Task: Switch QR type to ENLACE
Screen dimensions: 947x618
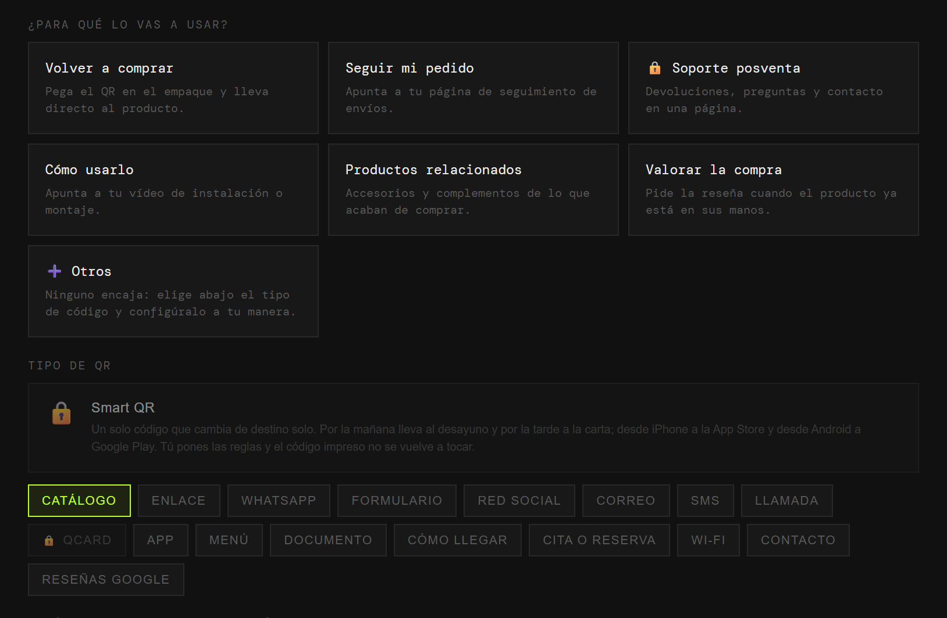Action: click(x=179, y=501)
